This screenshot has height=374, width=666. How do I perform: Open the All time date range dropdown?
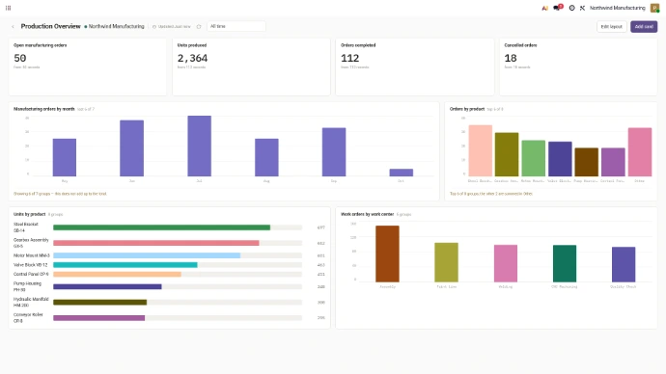coord(236,26)
